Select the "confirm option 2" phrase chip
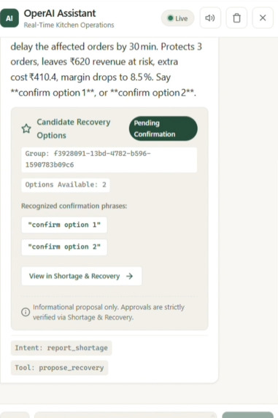 click(64, 247)
